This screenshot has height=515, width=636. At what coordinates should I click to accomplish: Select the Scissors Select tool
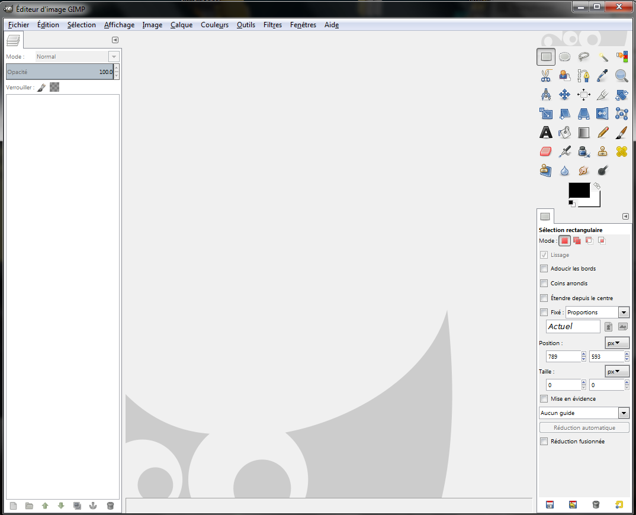[545, 75]
